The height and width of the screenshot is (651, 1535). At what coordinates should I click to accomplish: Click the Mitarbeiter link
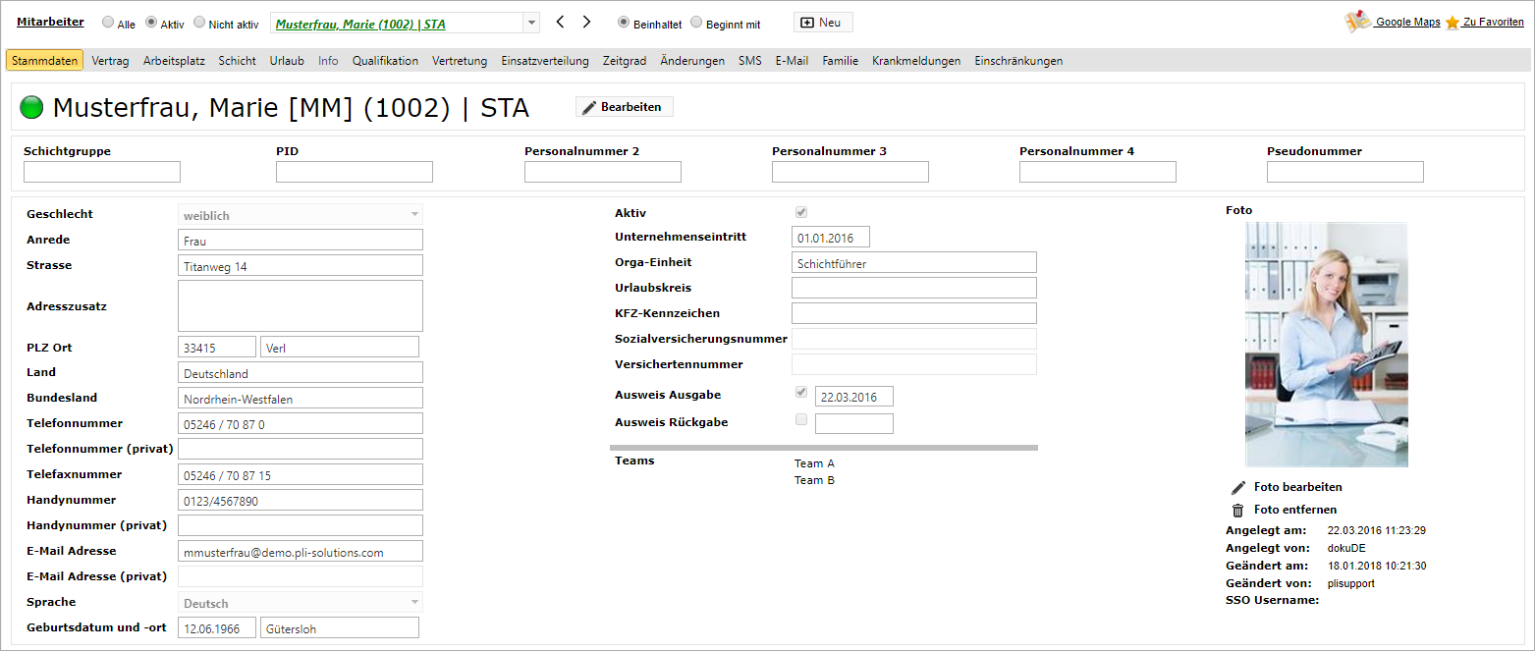coord(50,22)
